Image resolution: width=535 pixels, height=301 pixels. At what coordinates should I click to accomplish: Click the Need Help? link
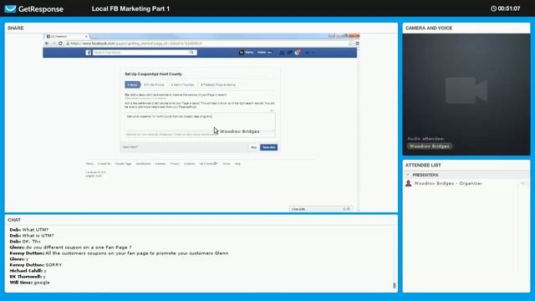pos(130,147)
